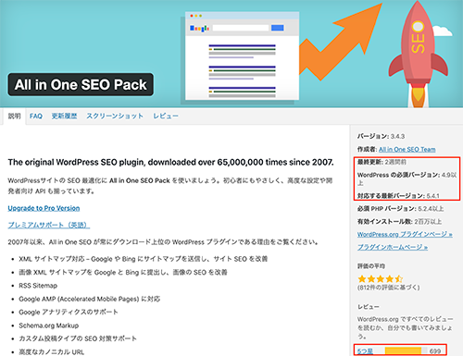
Task: Click the version text 3.4.3
Action: pos(397,136)
